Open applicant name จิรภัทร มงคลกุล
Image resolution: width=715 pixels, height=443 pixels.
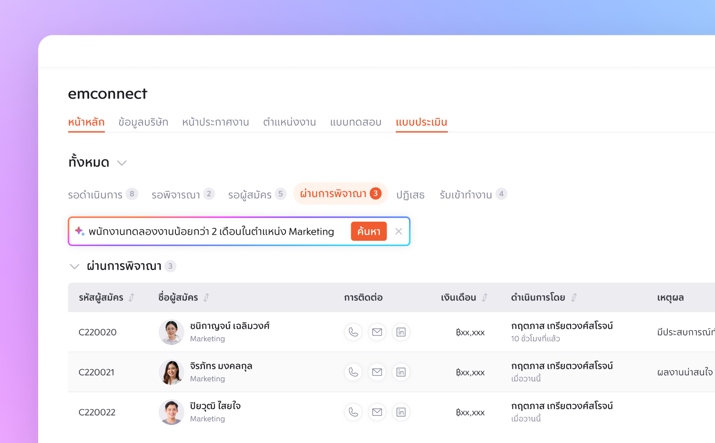[x=221, y=366]
